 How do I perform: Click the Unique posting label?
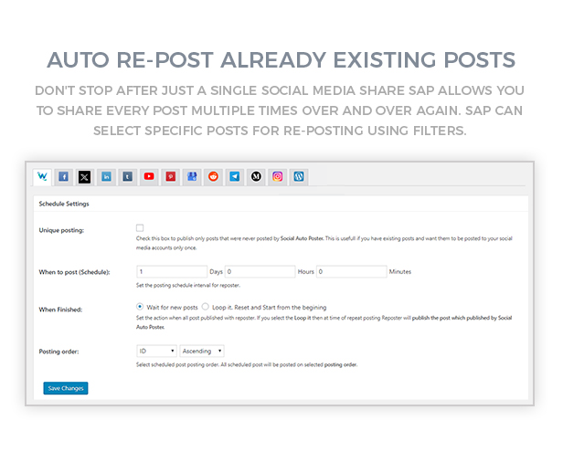pos(61,230)
